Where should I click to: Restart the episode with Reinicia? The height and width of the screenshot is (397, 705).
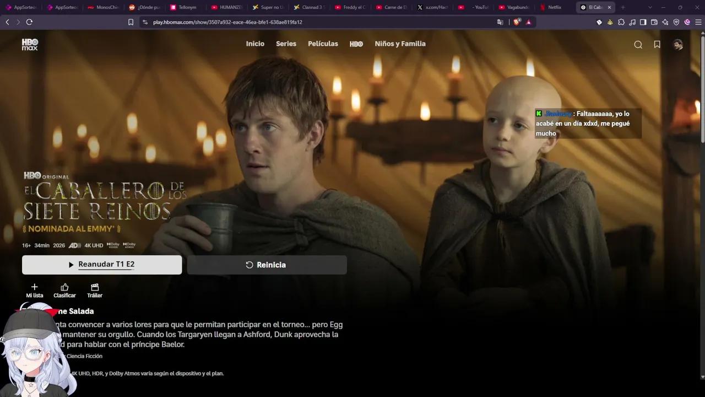[267, 265]
